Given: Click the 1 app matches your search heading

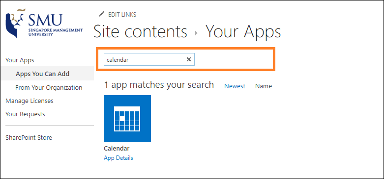Looking at the screenshot, I should [x=159, y=85].
